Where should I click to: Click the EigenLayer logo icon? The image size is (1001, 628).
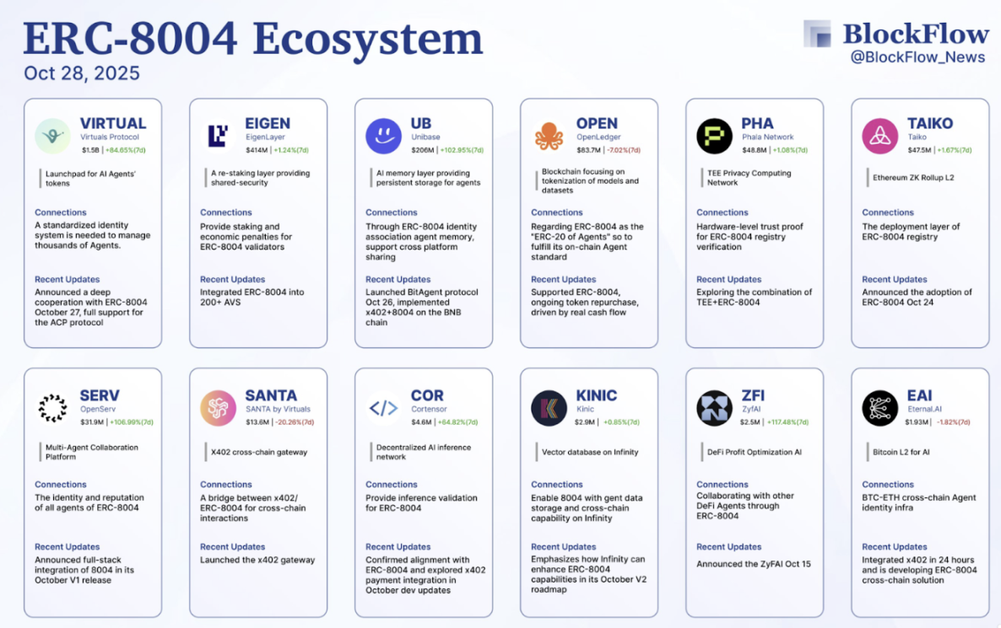pos(218,136)
